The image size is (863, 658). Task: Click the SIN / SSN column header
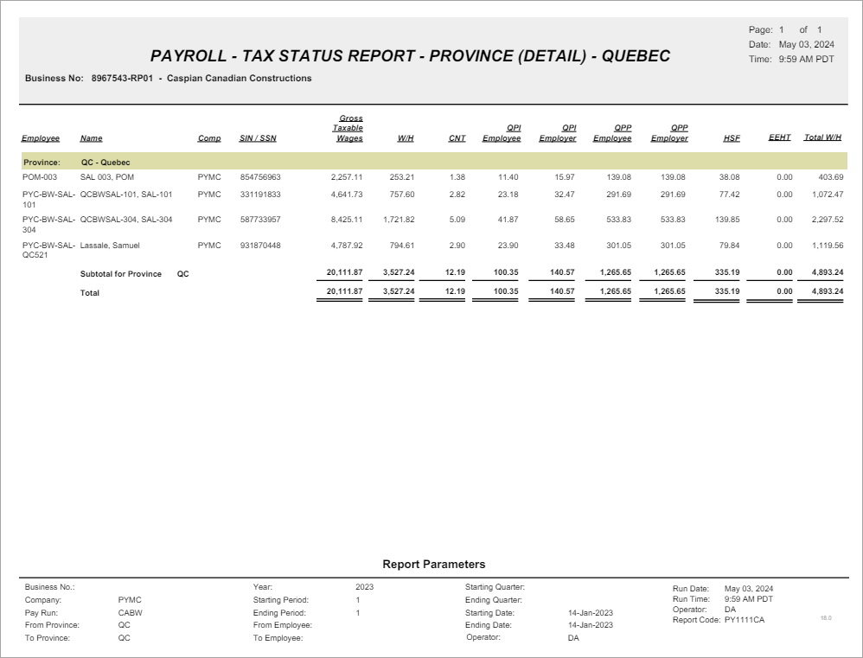258,138
